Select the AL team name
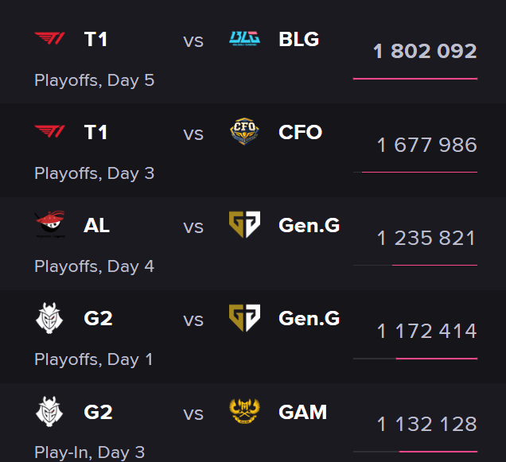This screenshot has height=462, width=506. click(x=96, y=225)
